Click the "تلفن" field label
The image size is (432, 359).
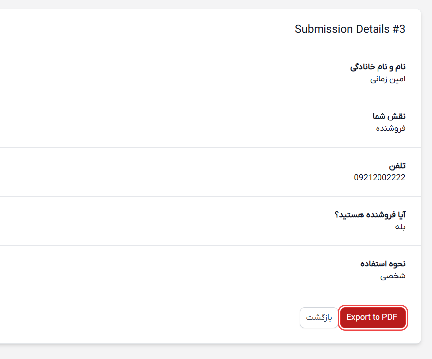coord(397,165)
